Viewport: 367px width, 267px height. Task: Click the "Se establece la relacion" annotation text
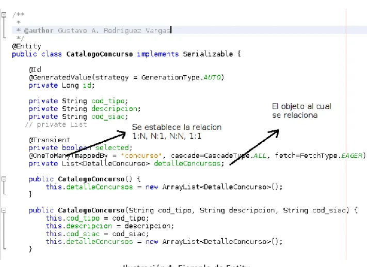pos(177,127)
